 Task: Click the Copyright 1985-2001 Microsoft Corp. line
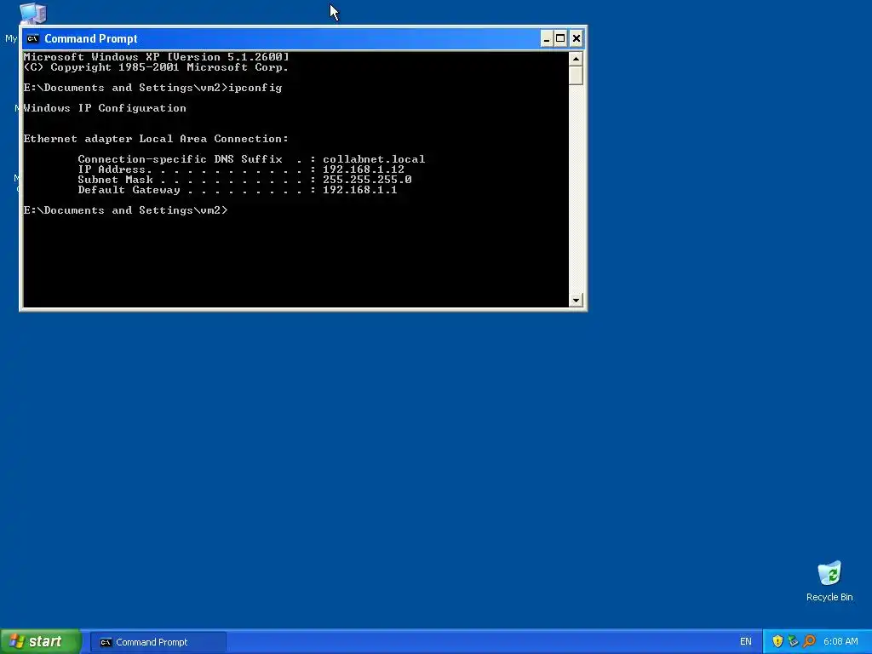point(156,67)
